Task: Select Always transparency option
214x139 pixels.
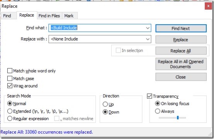Action: [x=158, y=111]
